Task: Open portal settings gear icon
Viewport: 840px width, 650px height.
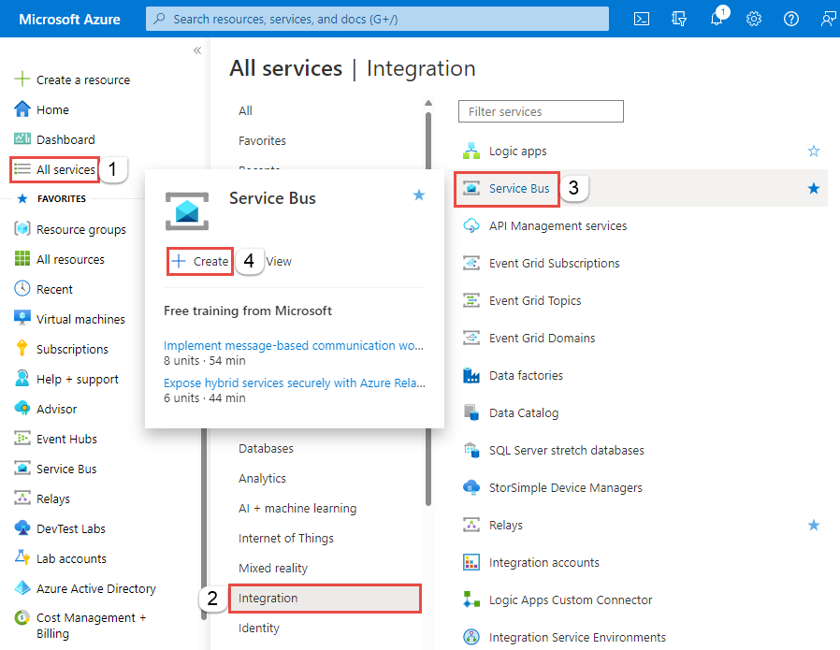Action: (x=754, y=19)
